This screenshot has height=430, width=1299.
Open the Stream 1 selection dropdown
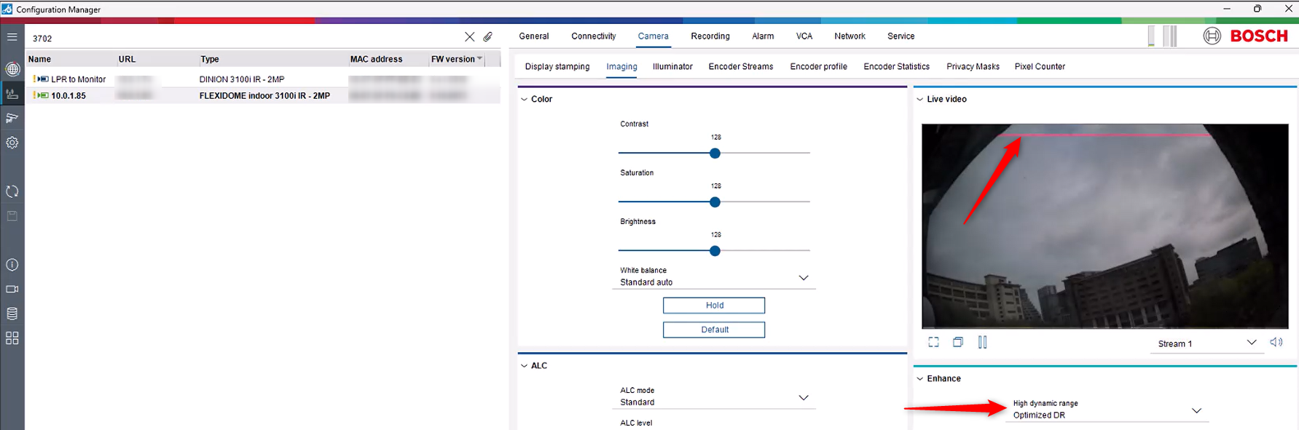[x=1251, y=343]
